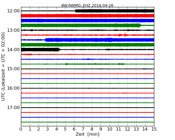This screenshot has width=175, height=140.
Task: Click x-axis tick label 0
Action: tap(21, 129)
